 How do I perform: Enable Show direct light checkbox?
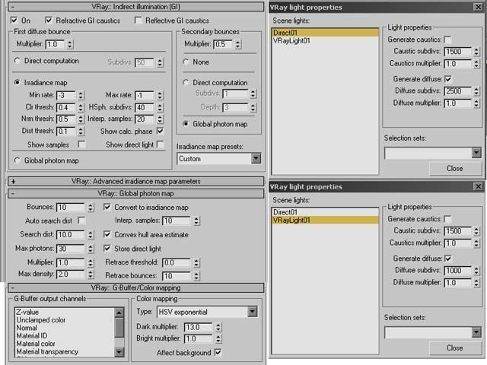coord(161,144)
